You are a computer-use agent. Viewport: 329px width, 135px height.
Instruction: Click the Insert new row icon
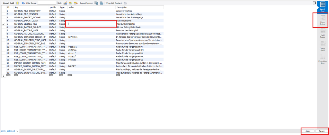tap(70, 3)
